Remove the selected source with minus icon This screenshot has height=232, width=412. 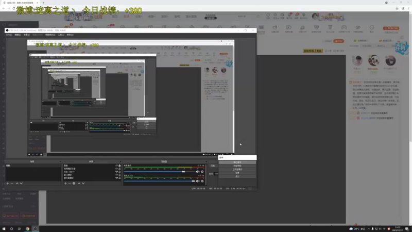[x=70, y=184]
